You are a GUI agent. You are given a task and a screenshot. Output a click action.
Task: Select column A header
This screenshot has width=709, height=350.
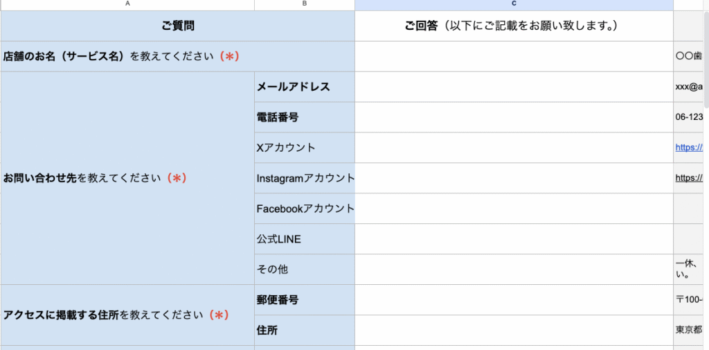tap(127, 5)
